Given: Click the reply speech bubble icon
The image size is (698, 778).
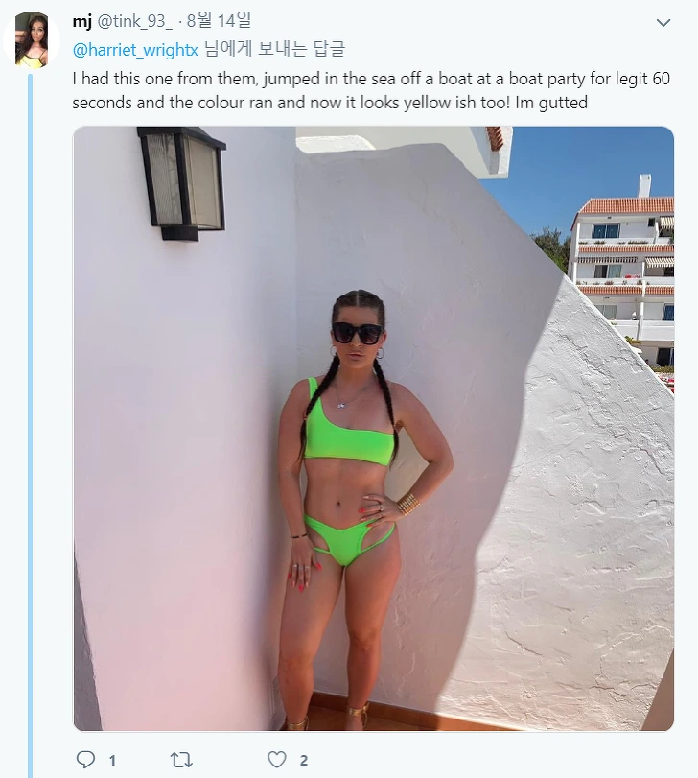Looking at the screenshot, I should [85, 759].
